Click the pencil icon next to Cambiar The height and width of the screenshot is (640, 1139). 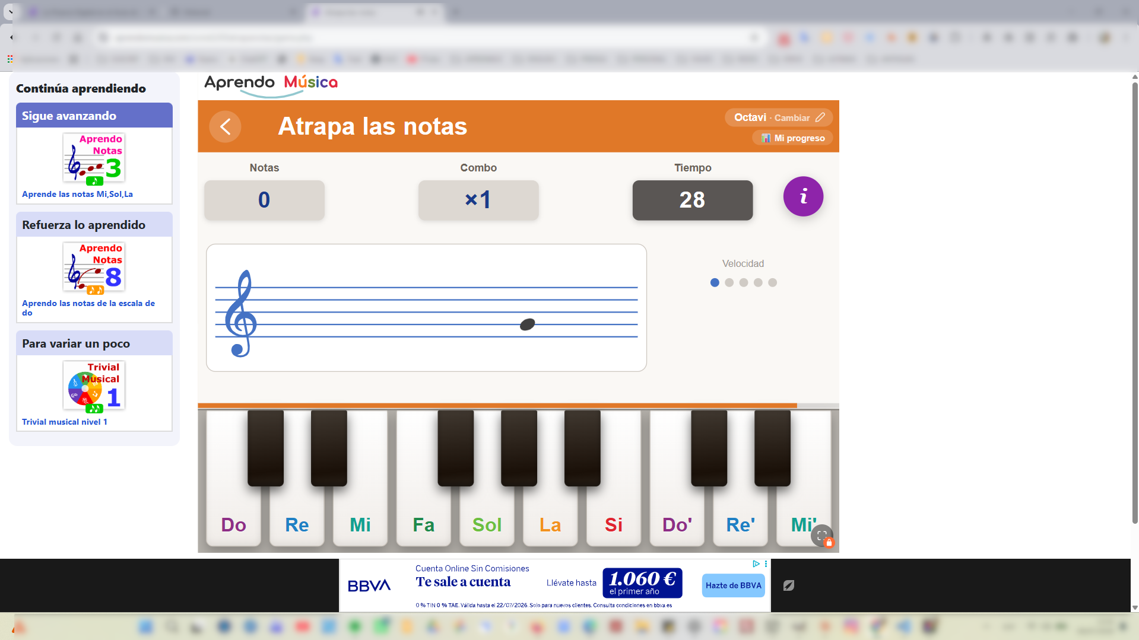coord(820,117)
